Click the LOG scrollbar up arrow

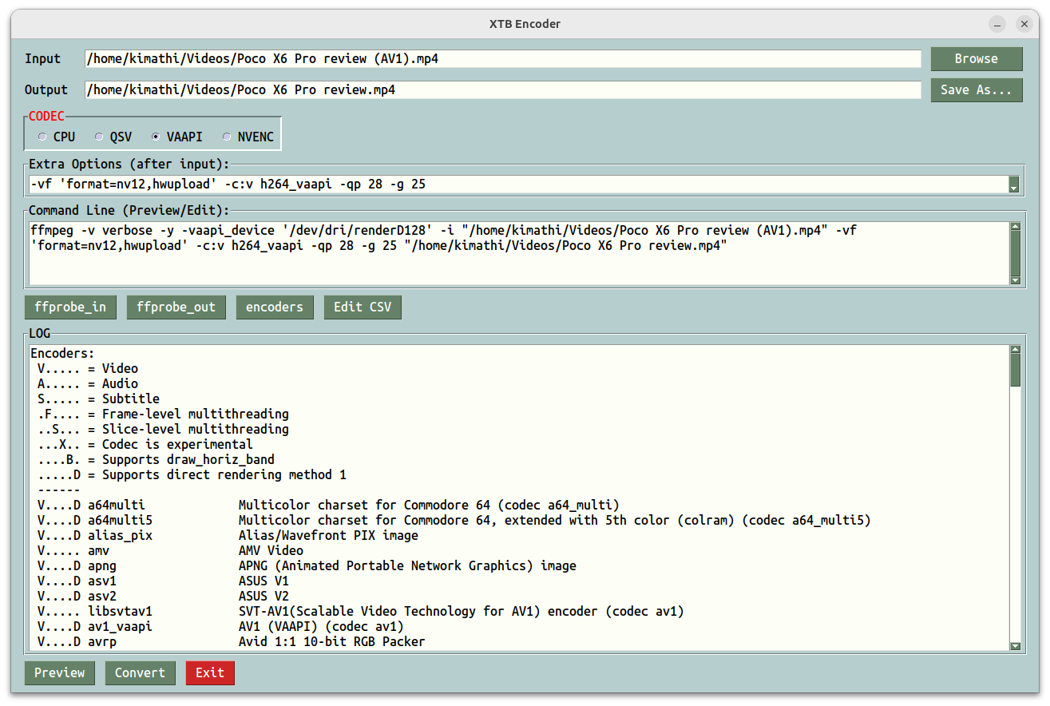tap(1016, 350)
